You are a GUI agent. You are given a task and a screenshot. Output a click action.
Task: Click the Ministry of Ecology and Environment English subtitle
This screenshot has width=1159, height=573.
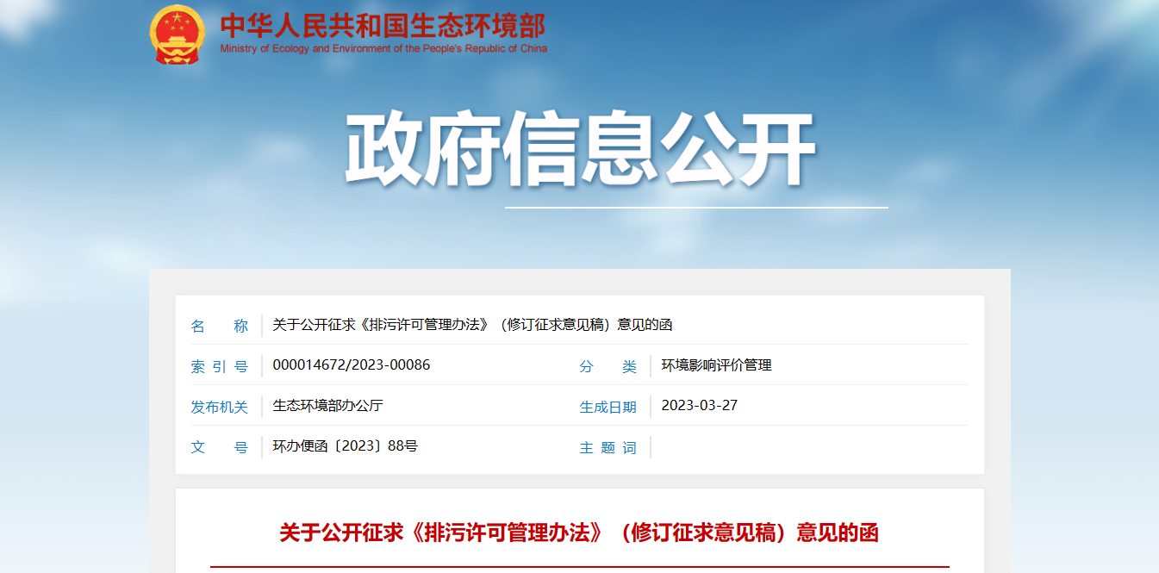click(x=383, y=49)
